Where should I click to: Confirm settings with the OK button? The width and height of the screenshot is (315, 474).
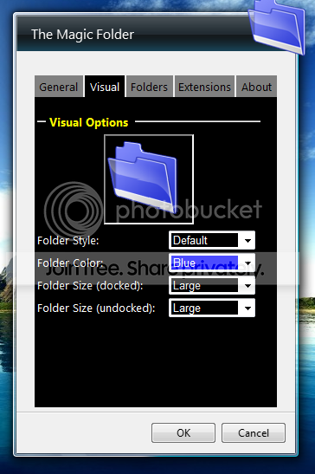183,433
